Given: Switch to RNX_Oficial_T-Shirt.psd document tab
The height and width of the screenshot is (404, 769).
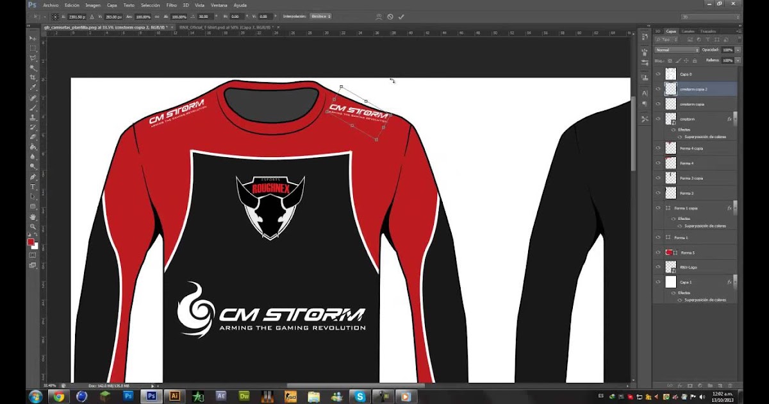Looking at the screenshot, I should point(226,28).
